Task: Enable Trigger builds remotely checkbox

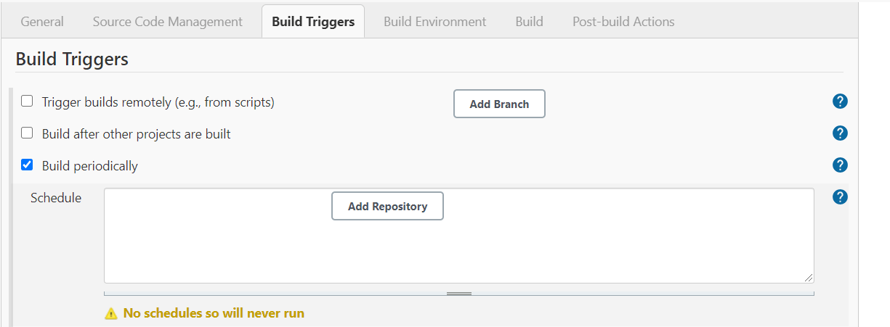Action: pyautogui.click(x=27, y=102)
